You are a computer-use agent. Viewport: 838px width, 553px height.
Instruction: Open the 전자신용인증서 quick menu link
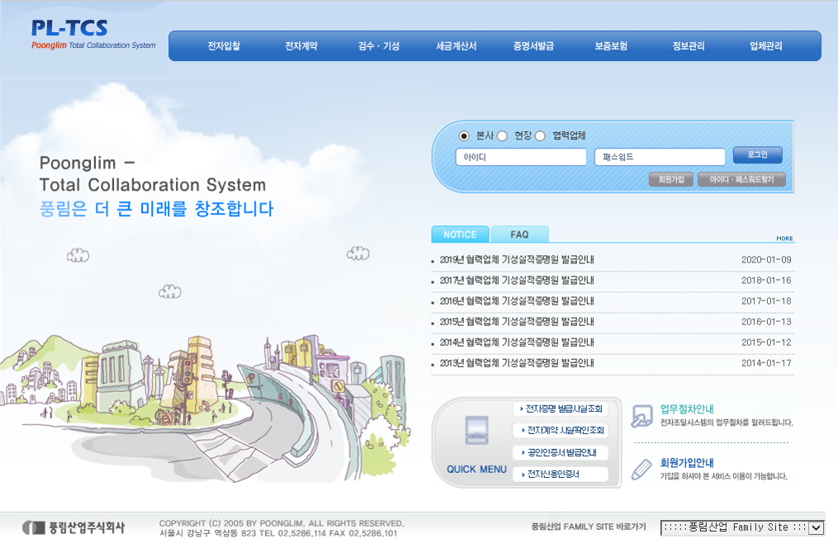click(561, 474)
